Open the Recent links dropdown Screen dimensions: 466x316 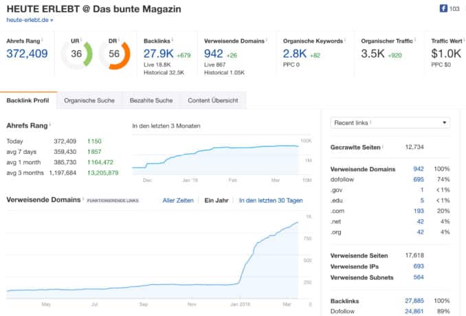pyautogui.click(x=390, y=123)
